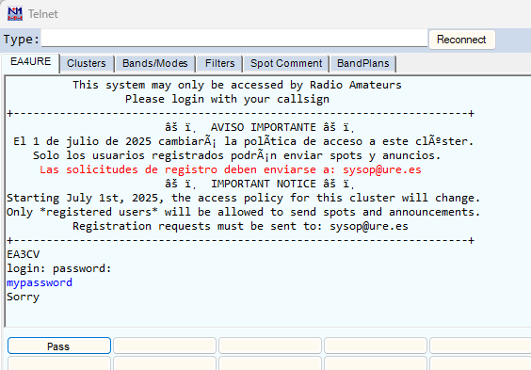Click the 'EA3CV' callsign line

coord(23,254)
